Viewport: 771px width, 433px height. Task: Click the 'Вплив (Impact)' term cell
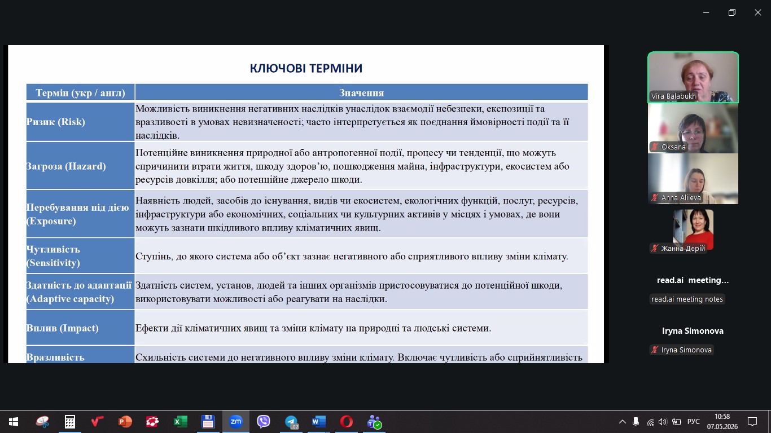(x=81, y=328)
